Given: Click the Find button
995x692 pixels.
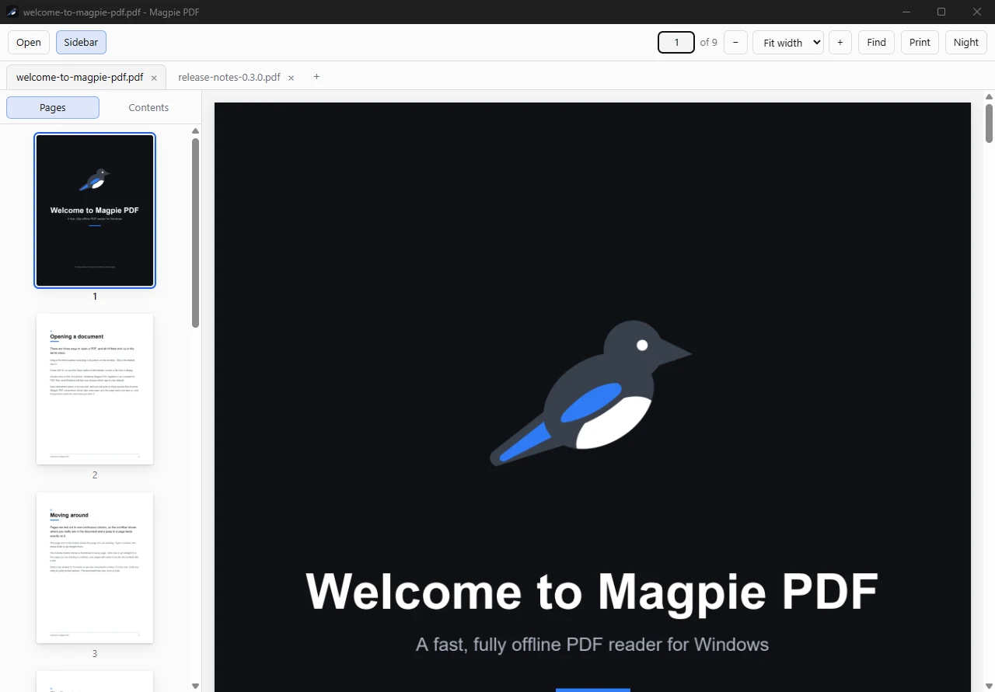Looking at the screenshot, I should (x=876, y=43).
